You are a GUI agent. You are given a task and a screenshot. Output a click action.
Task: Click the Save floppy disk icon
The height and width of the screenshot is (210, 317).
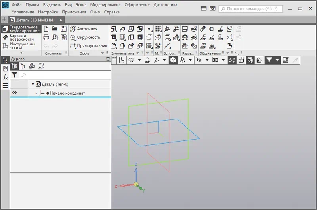click(x=63, y=29)
